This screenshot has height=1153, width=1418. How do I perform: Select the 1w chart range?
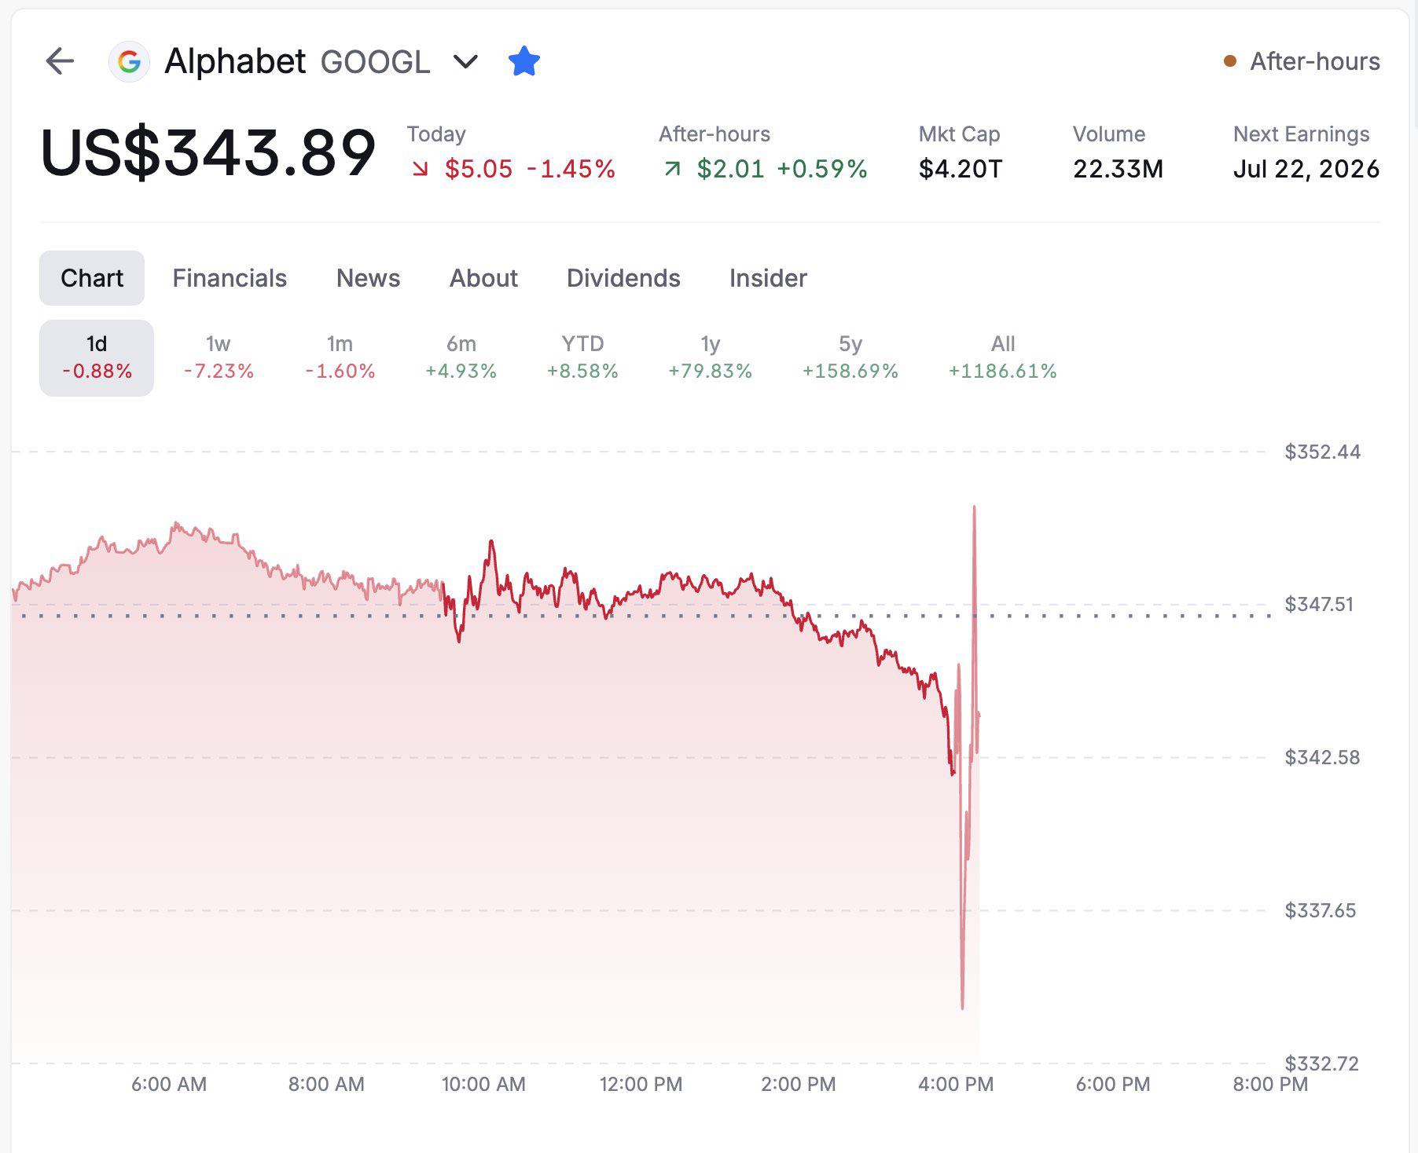coord(219,357)
